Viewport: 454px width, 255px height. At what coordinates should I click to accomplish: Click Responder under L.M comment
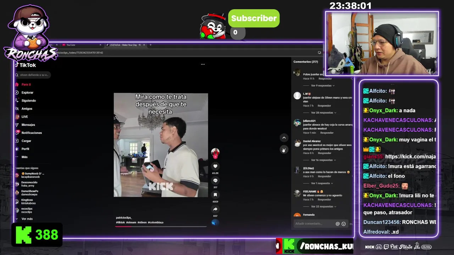324,106
